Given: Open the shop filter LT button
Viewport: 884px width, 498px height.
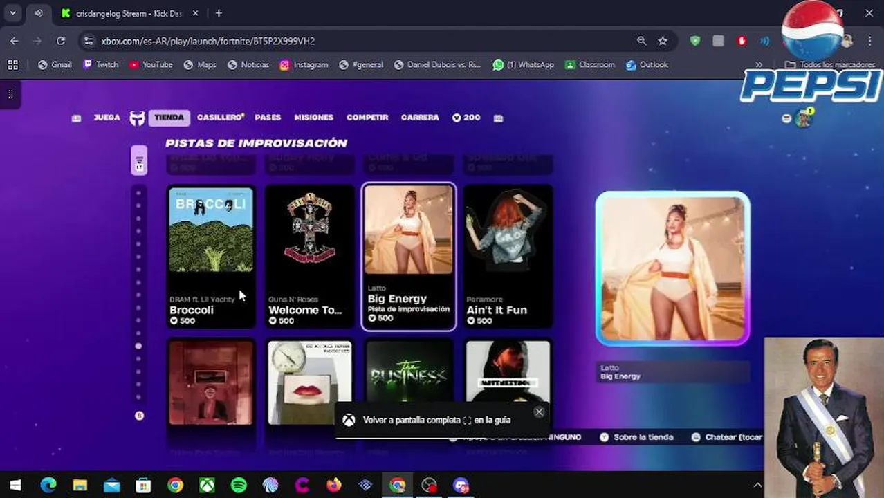Looking at the screenshot, I should 139,160.
